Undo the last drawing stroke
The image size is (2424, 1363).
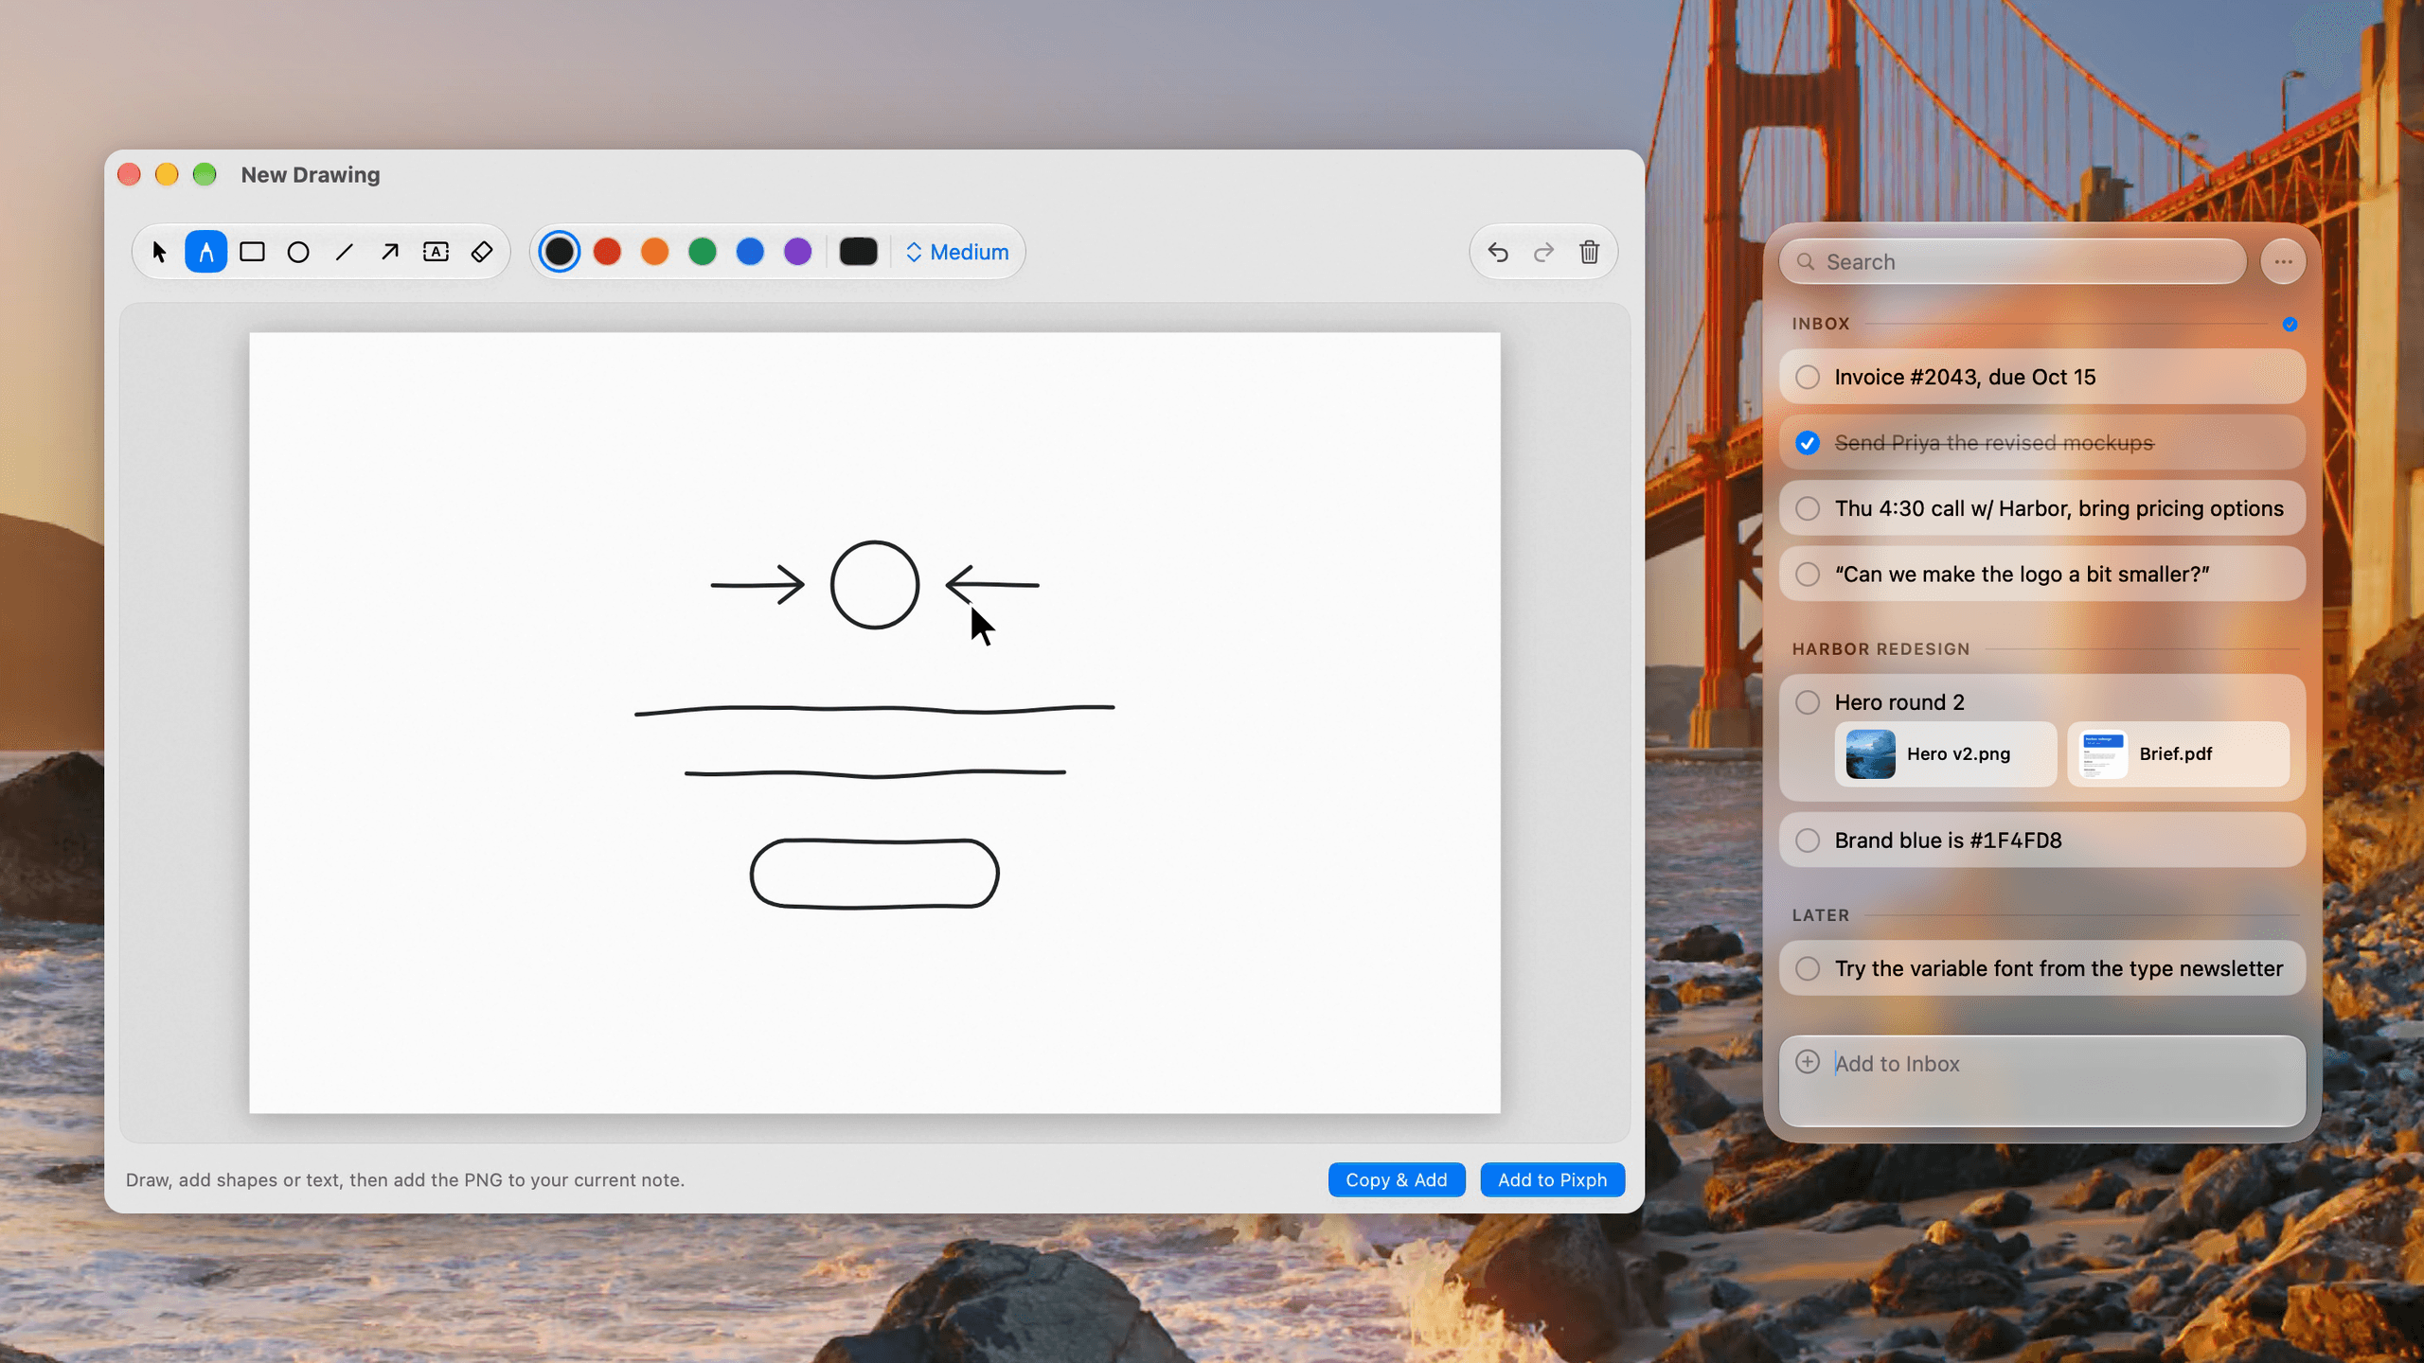tap(1498, 252)
